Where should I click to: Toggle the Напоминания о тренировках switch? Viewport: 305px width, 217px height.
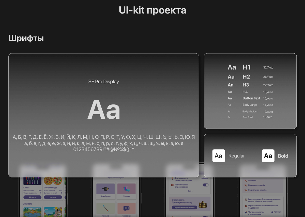tap(205, 185)
